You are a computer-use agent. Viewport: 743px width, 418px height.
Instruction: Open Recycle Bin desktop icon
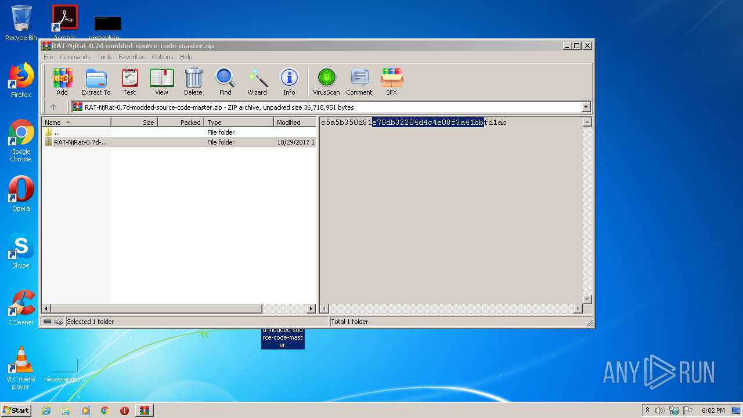coord(21,23)
